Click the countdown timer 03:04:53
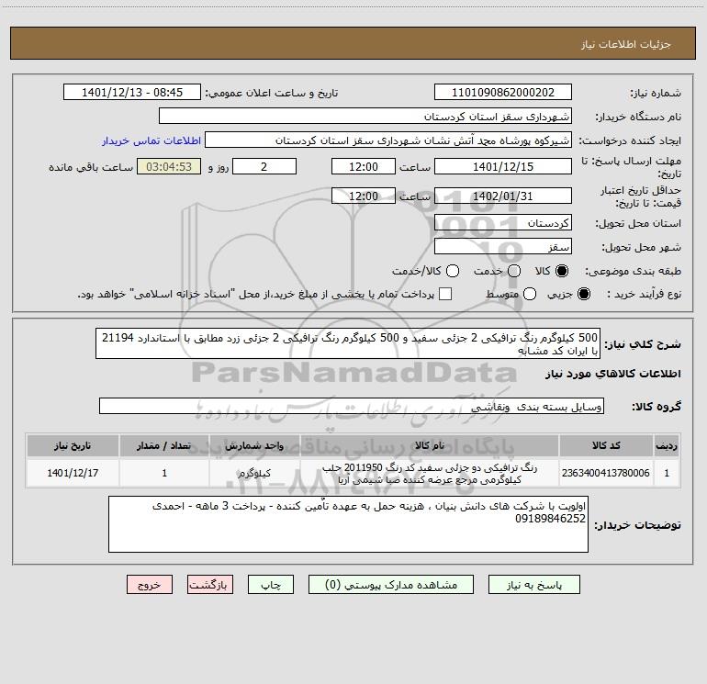This screenshot has width=707, height=684. [x=169, y=166]
